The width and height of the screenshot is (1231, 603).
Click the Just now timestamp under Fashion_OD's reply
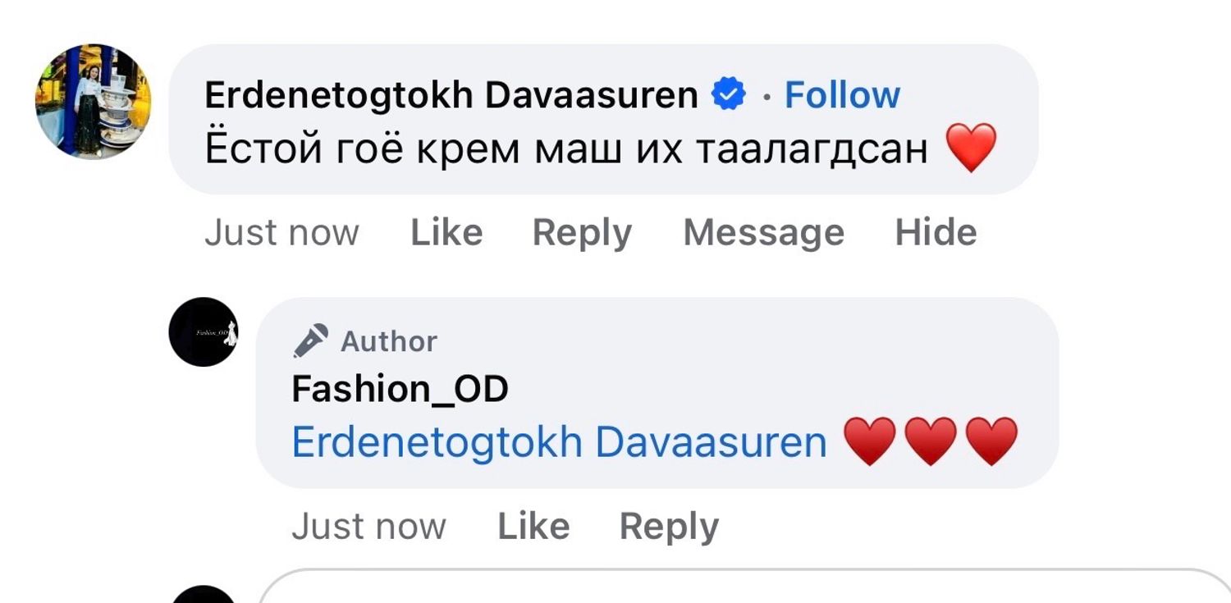(368, 527)
